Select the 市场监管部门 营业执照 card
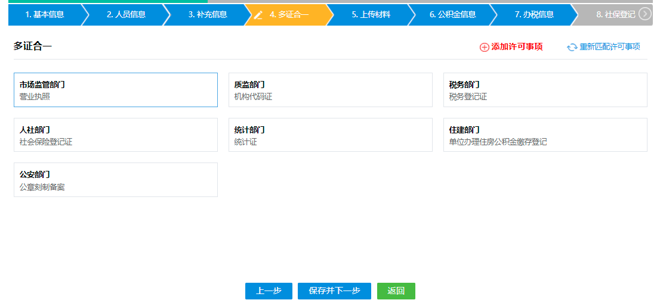 116,90
